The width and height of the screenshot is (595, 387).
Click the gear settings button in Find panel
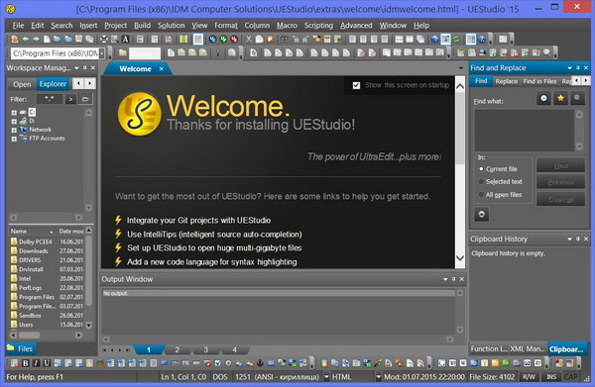point(482,215)
